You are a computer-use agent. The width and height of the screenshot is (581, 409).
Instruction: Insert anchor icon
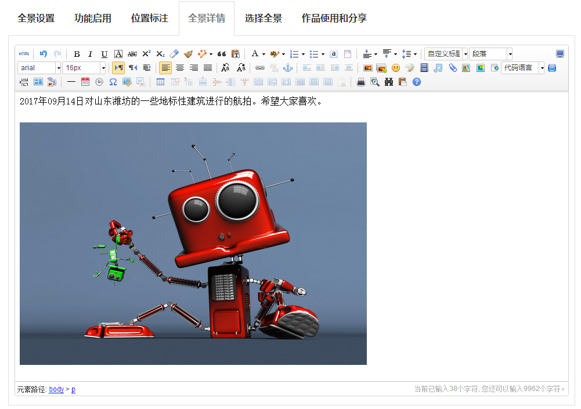287,68
